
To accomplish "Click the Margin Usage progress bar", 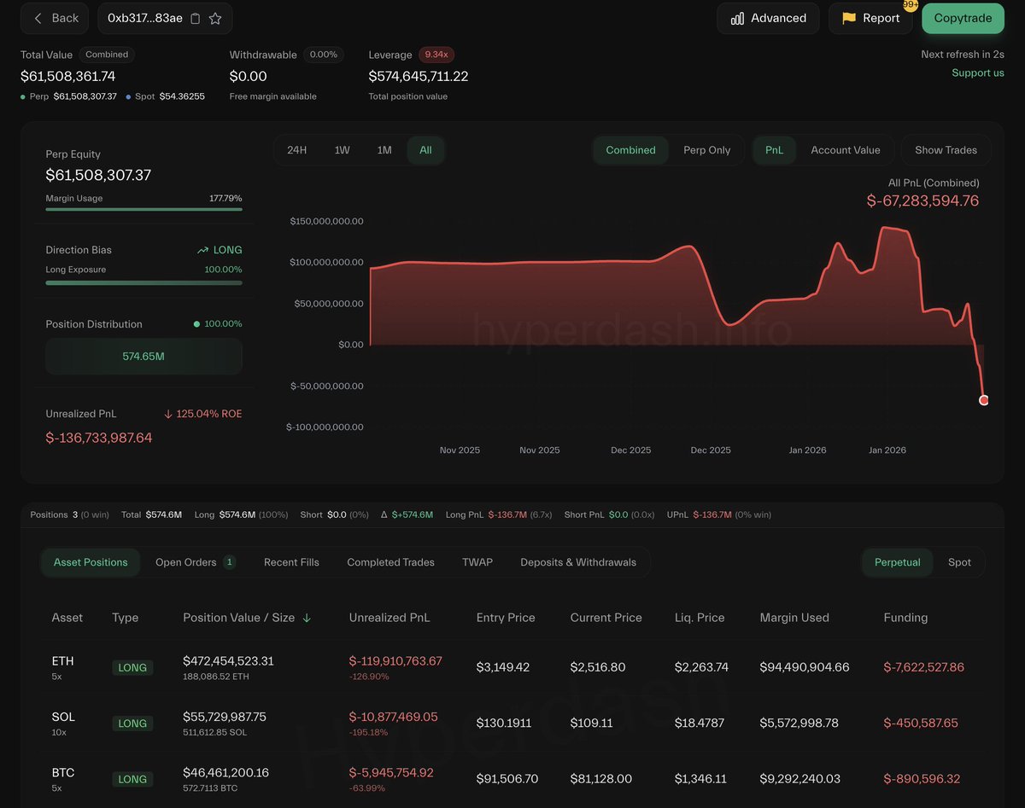I will click(x=143, y=209).
